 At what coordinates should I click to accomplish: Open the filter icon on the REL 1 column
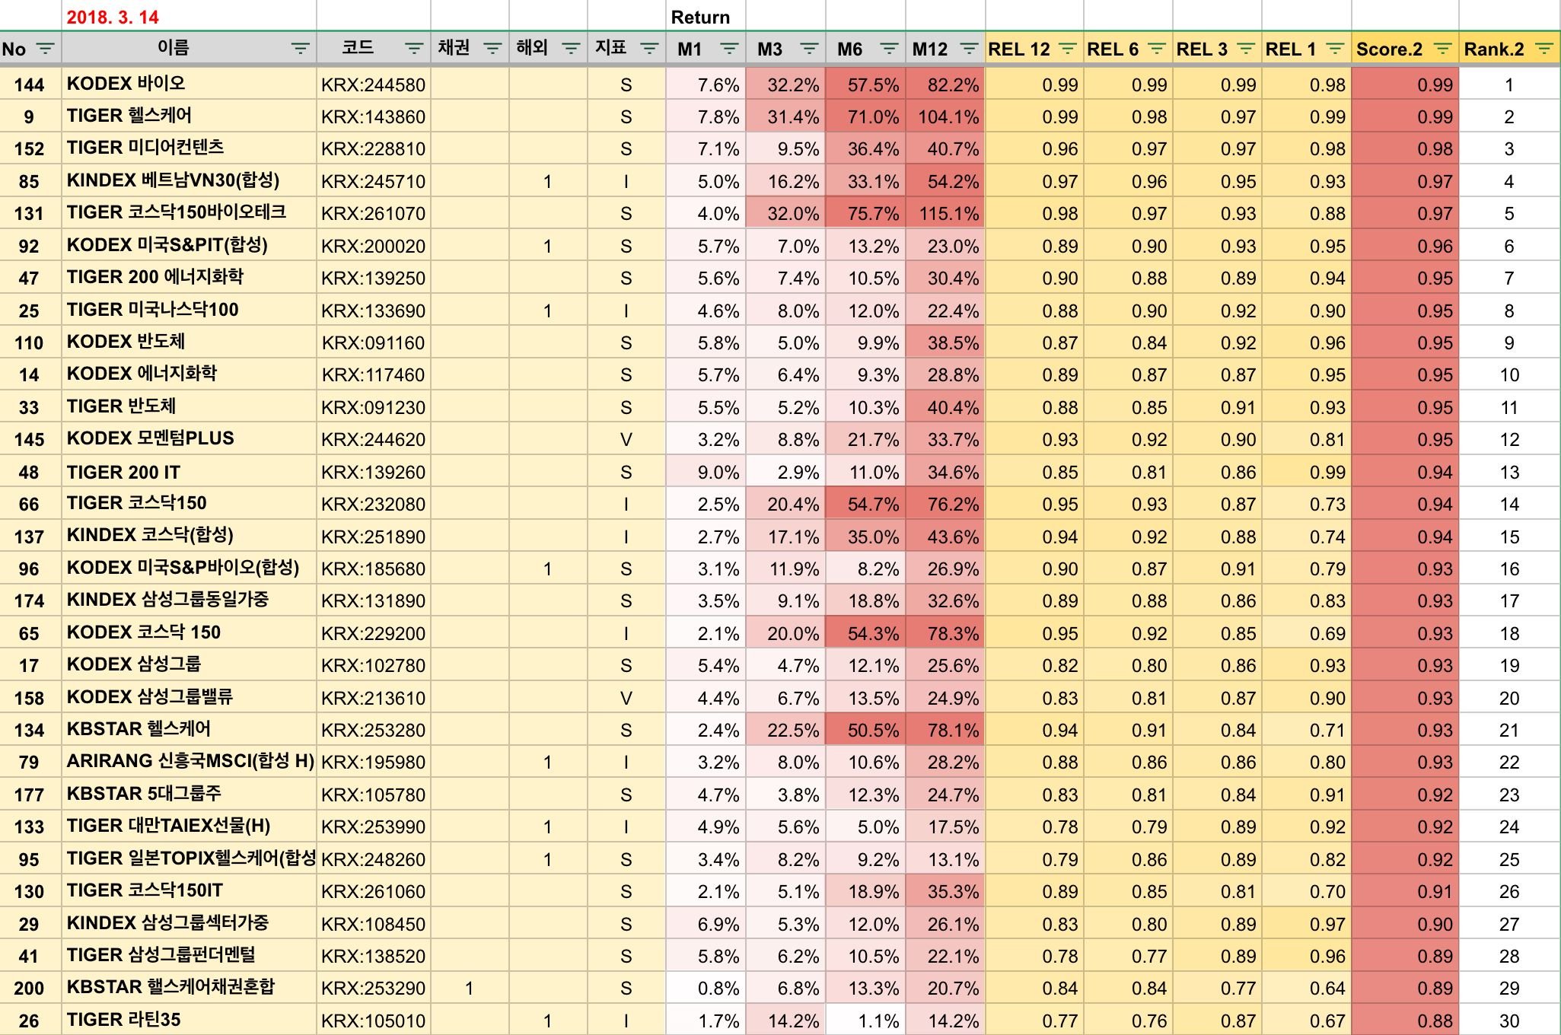click(1335, 49)
